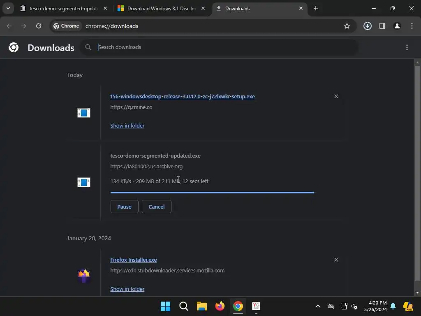Remove the 156-windowsdesktop-release entry from list
The height and width of the screenshot is (316, 421).
tap(336, 96)
